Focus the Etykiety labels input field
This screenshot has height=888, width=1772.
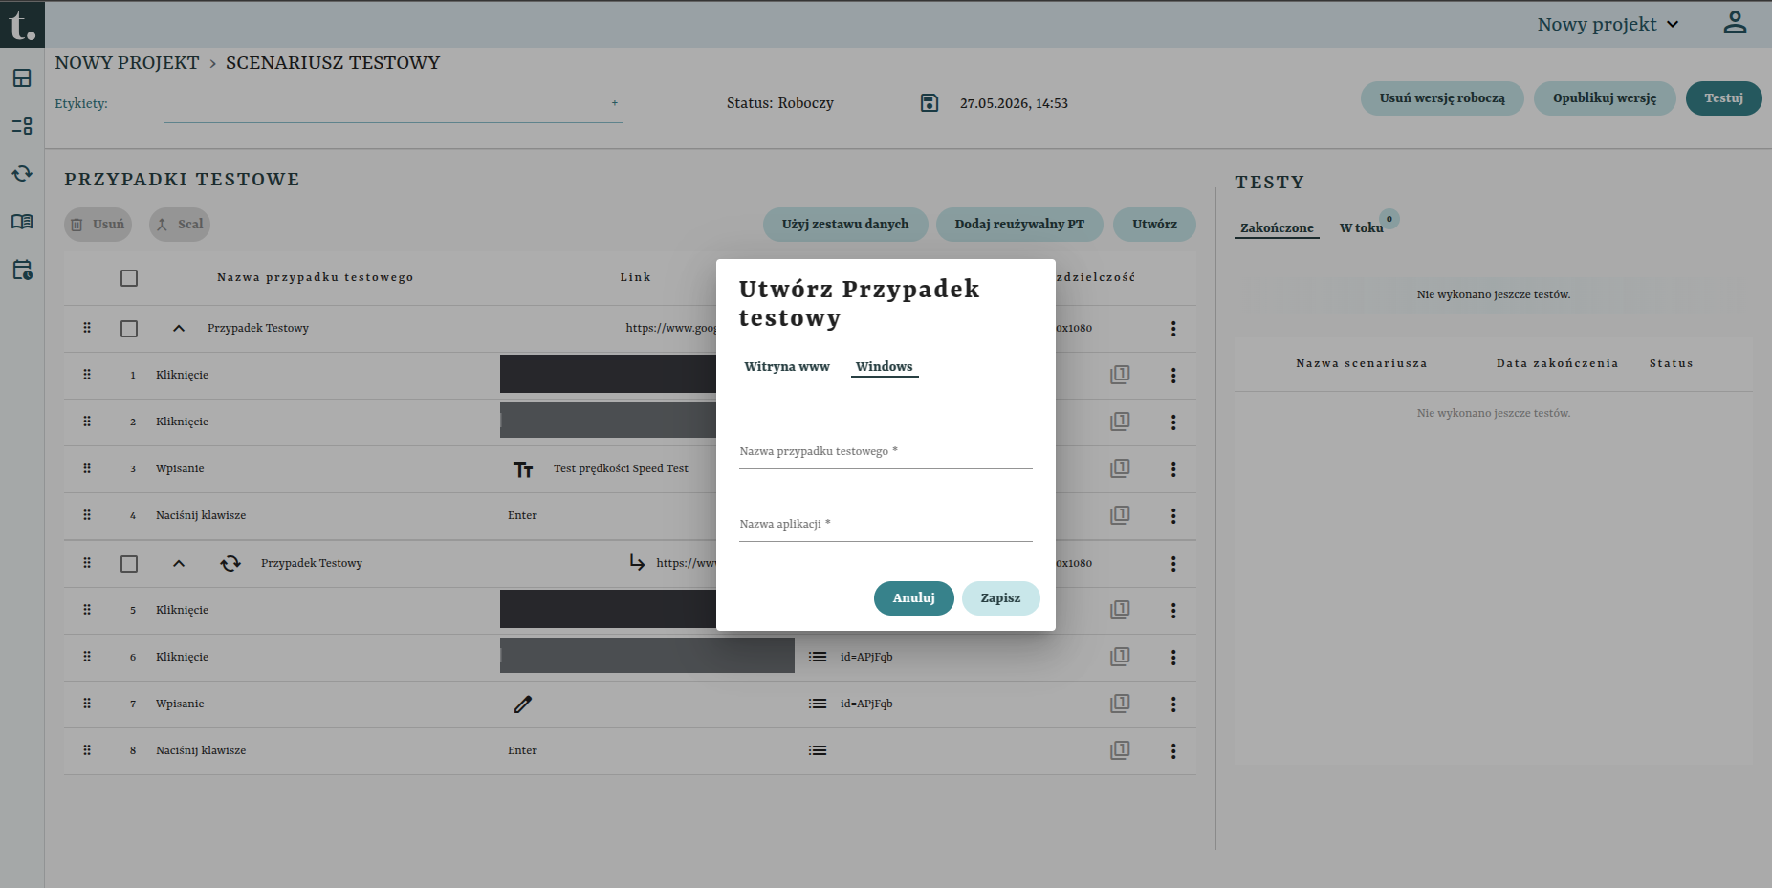393,104
